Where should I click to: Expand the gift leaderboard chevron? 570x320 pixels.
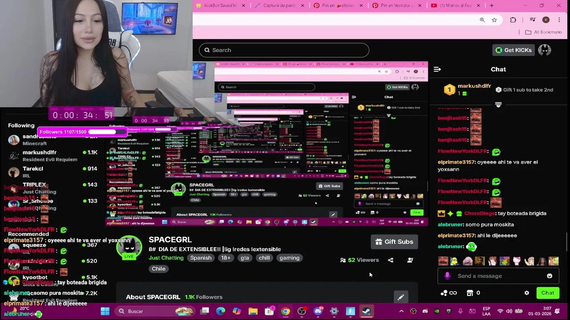click(498, 105)
